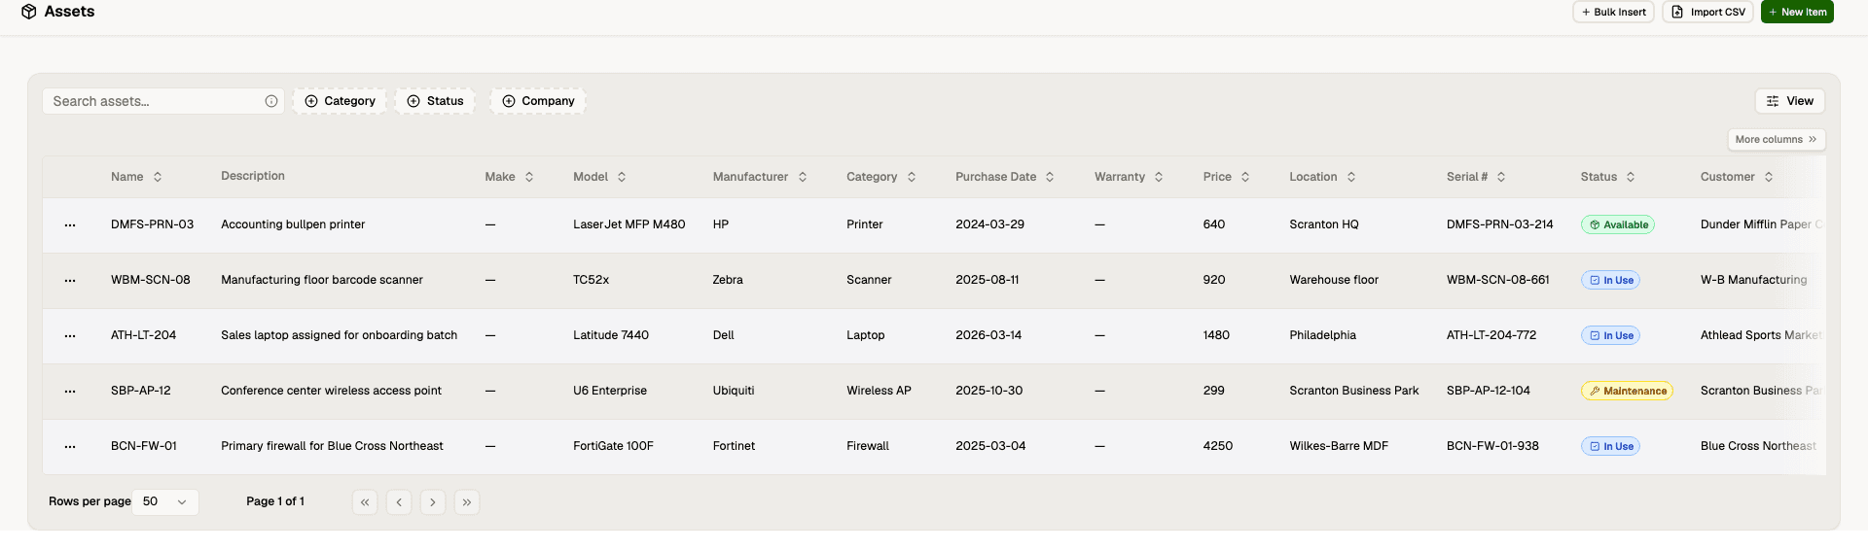The height and width of the screenshot is (550, 1868).
Task: Click asset name DMFS-PRN-03
Action: coord(152,224)
